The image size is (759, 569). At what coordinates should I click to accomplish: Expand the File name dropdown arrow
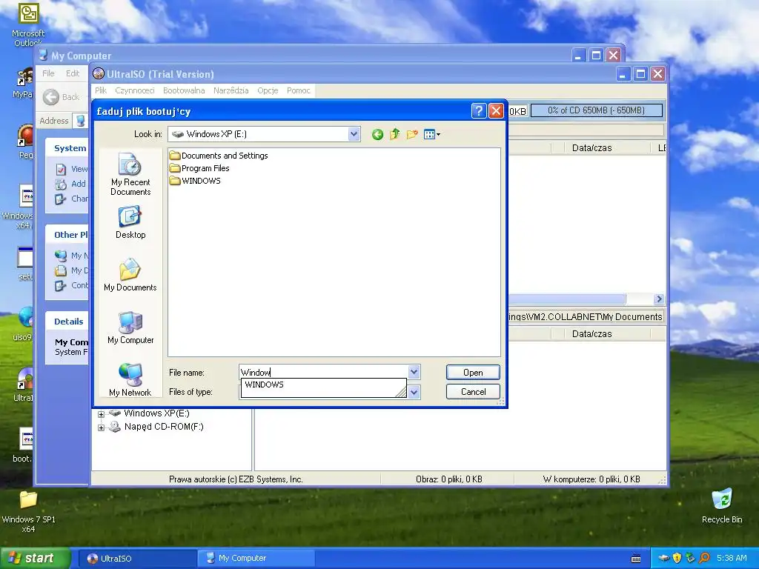click(414, 372)
